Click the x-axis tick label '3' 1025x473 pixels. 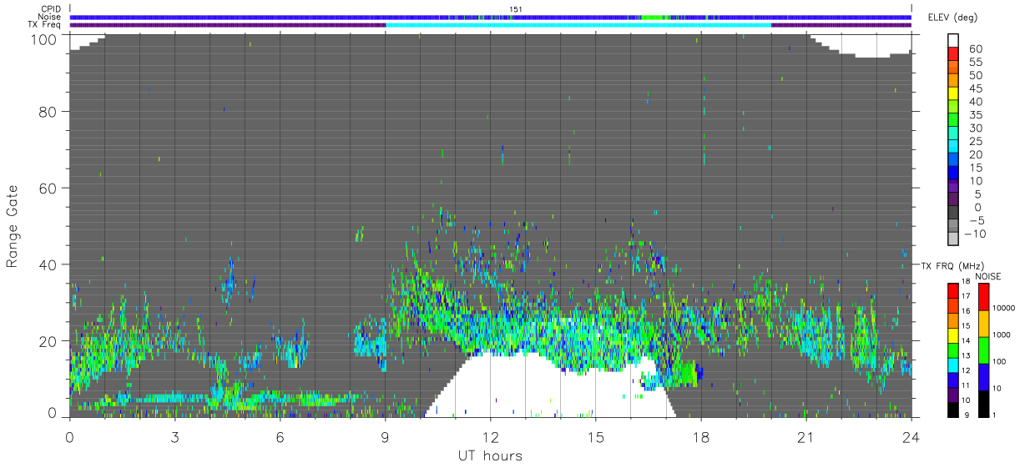[174, 437]
